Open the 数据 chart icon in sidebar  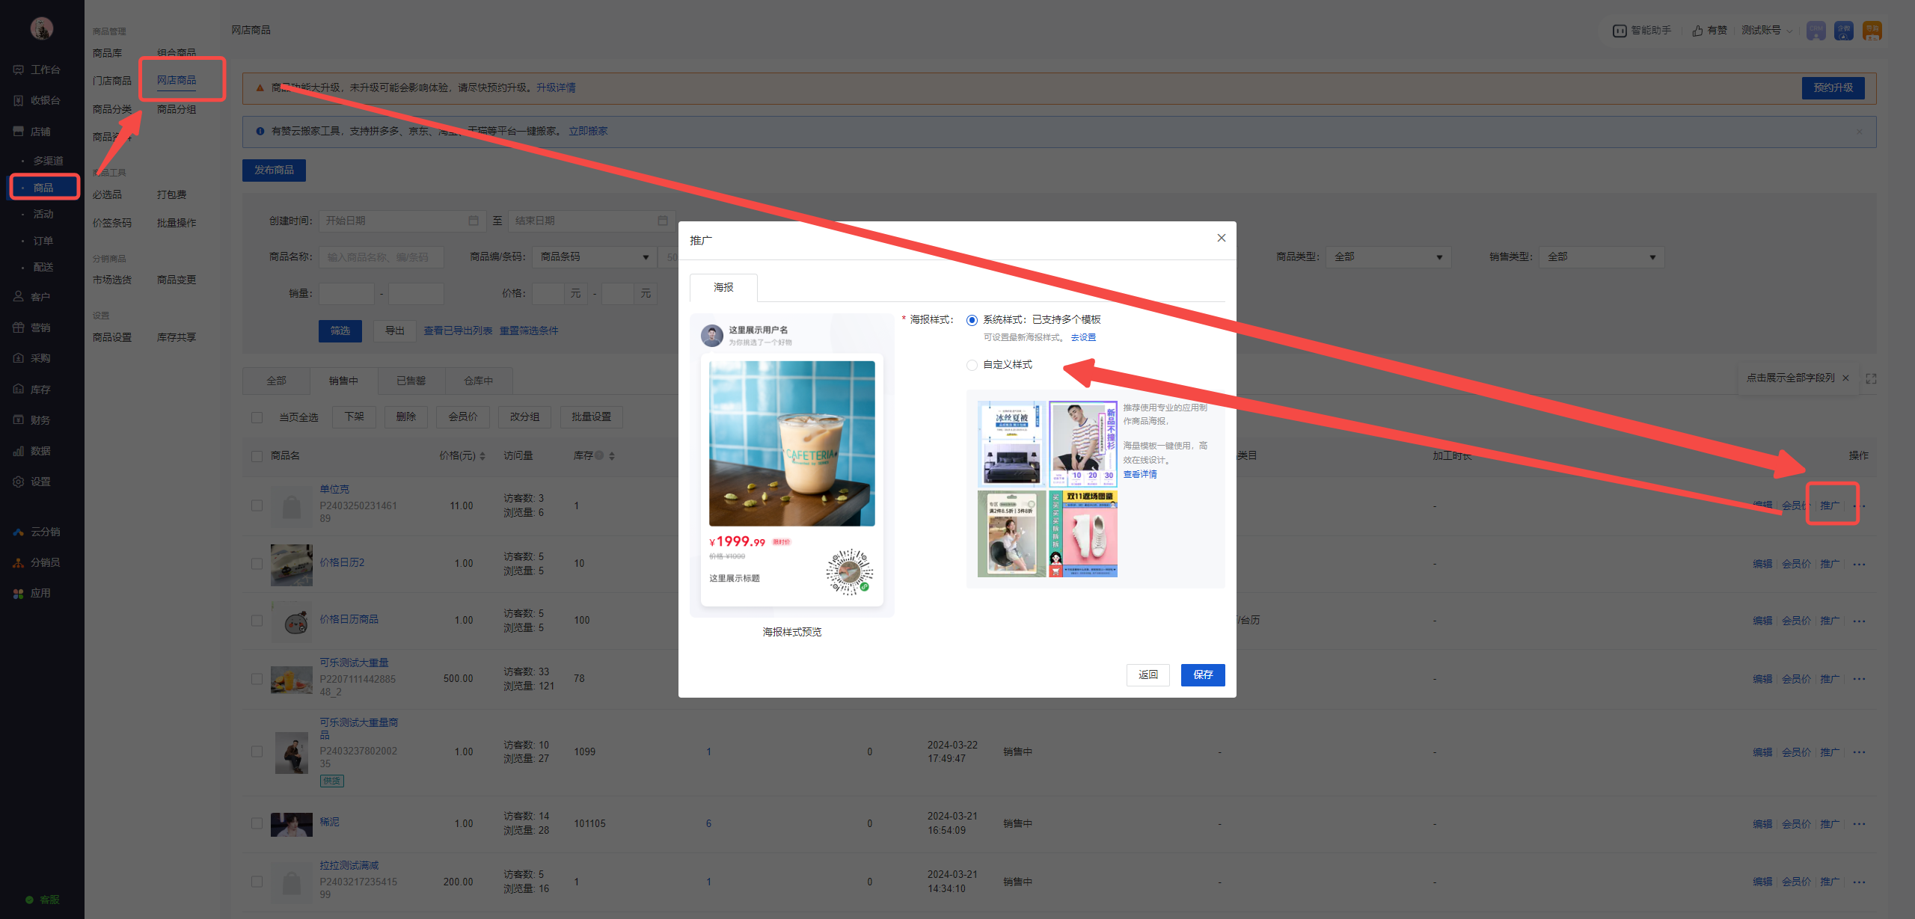pyautogui.click(x=19, y=451)
